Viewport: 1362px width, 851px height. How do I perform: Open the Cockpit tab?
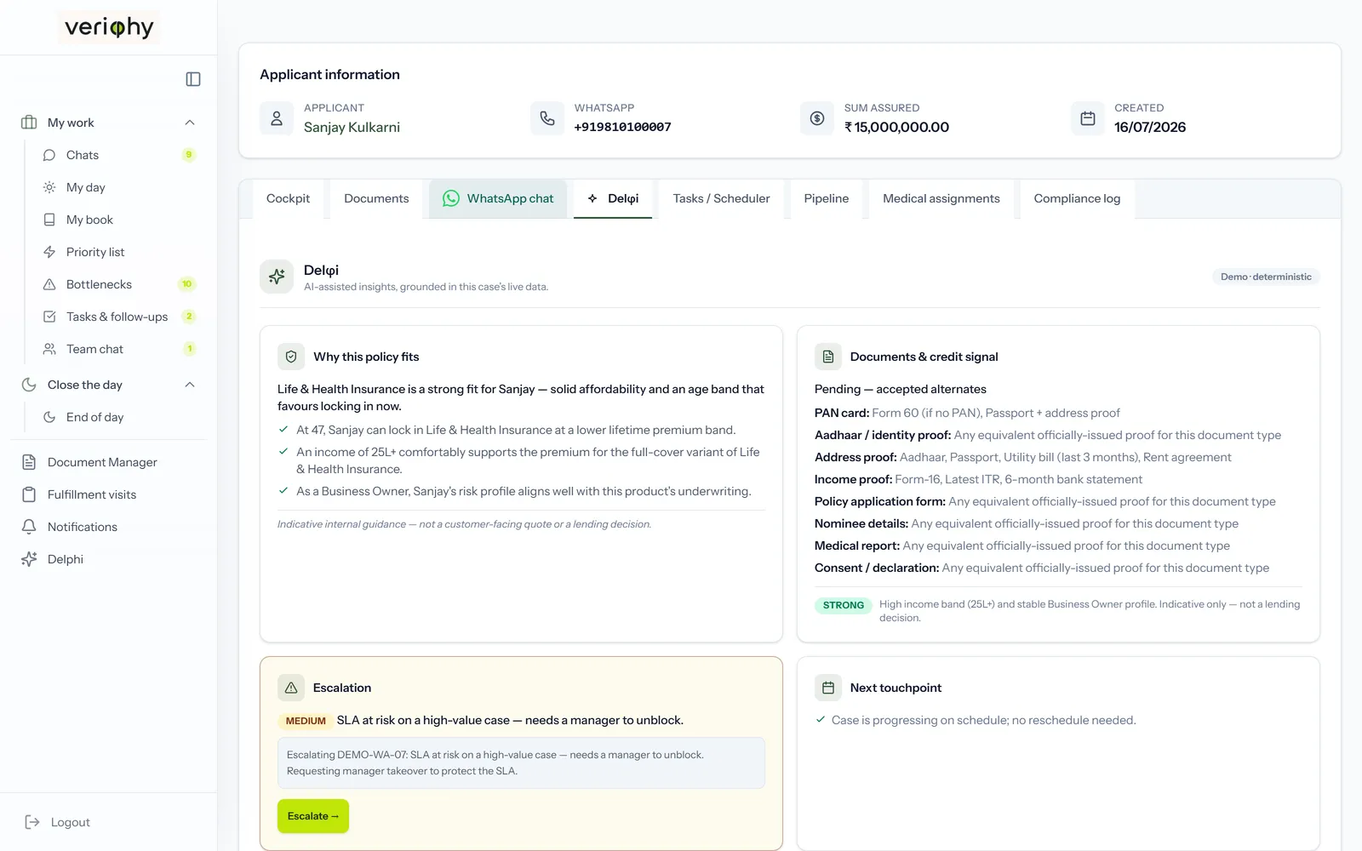(x=288, y=198)
